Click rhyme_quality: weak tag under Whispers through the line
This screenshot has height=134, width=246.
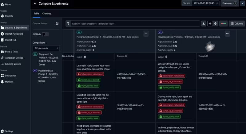[x=169, y=88]
